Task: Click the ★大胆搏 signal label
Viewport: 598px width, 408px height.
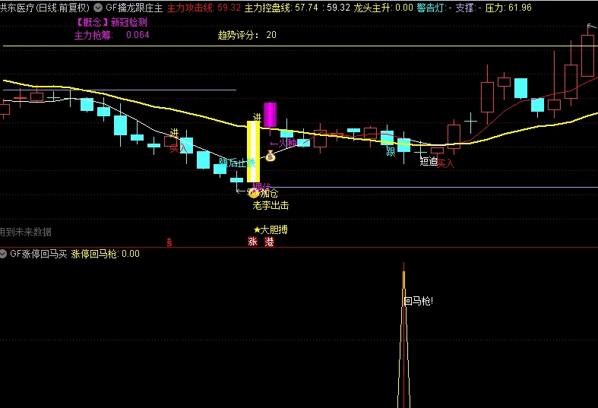Action: click(x=271, y=229)
